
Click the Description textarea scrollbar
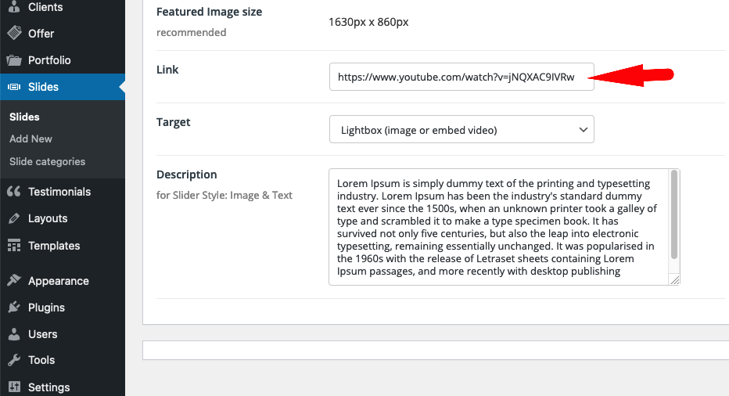coord(674,215)
